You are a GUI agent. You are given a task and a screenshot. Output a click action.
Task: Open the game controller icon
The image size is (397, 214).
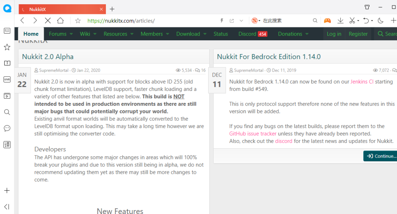[x=327, y=21]
